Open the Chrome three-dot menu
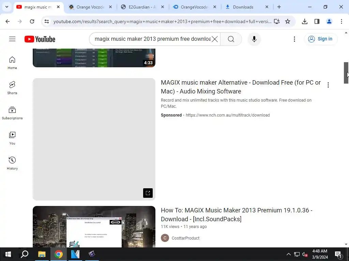This screenshot has height=261, width=349. tap(342, 21)
